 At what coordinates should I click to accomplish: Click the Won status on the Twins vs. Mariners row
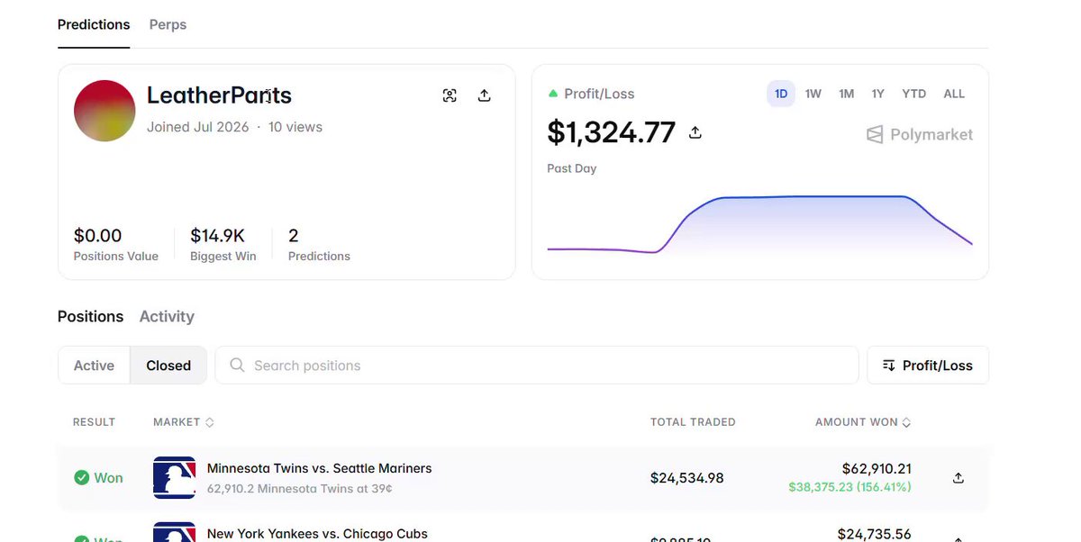(x=99, y=478)
